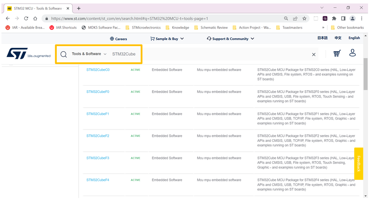Click the scrollbar up arrow
Viewport: 370px width, 200px height.
(366, 36)
